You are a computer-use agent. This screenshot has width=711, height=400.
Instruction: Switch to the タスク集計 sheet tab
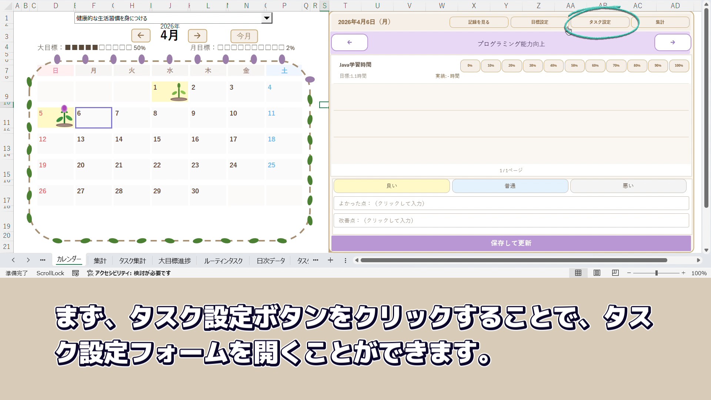132,261
